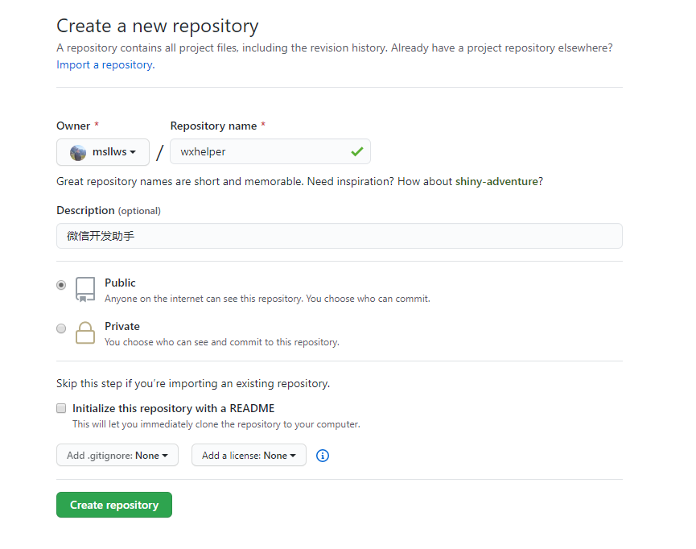Click the 'Description (optional)' label
The image size is (696, 549).
109,211
